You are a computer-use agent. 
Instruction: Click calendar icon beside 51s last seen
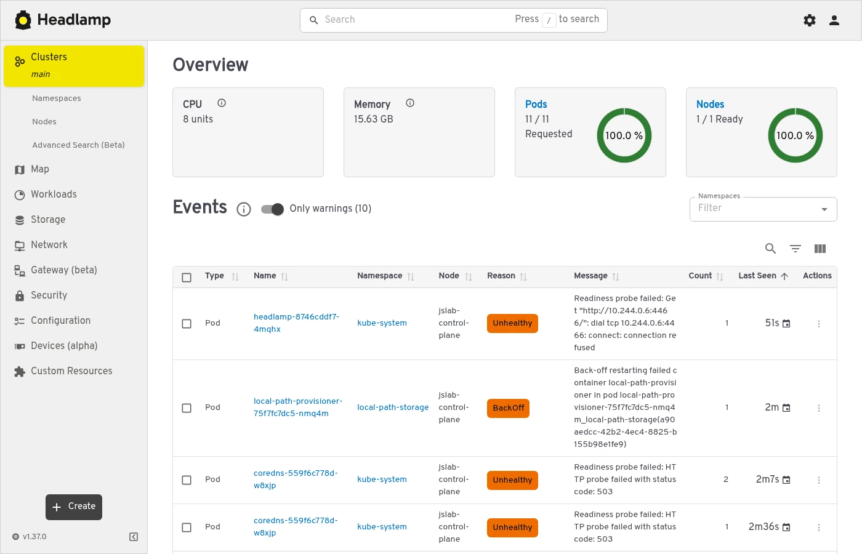click(786, 324)
